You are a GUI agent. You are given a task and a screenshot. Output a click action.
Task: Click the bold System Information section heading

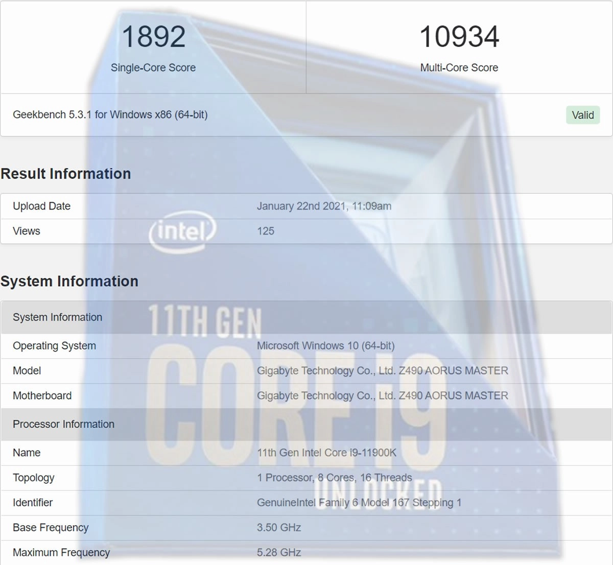point(69,281)
